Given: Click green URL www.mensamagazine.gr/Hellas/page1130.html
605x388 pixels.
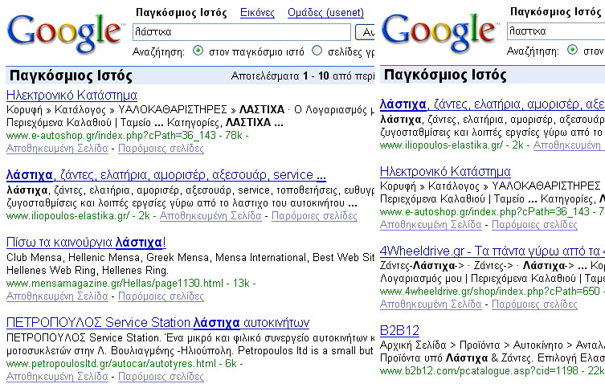Looking at the screenshot, I should pyautogui.click(x=115, y=284).
